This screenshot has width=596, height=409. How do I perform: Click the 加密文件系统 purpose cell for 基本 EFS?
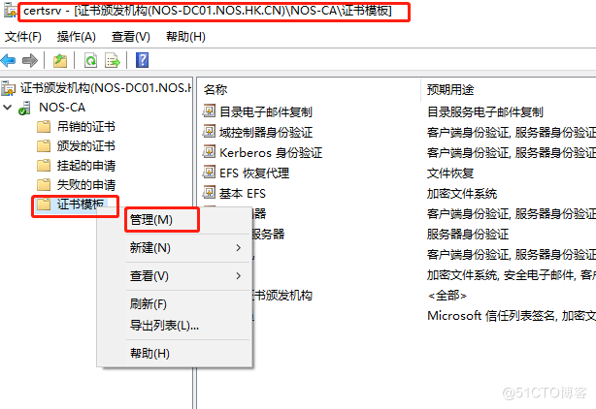pyautogui.click(x=462, y=194)
